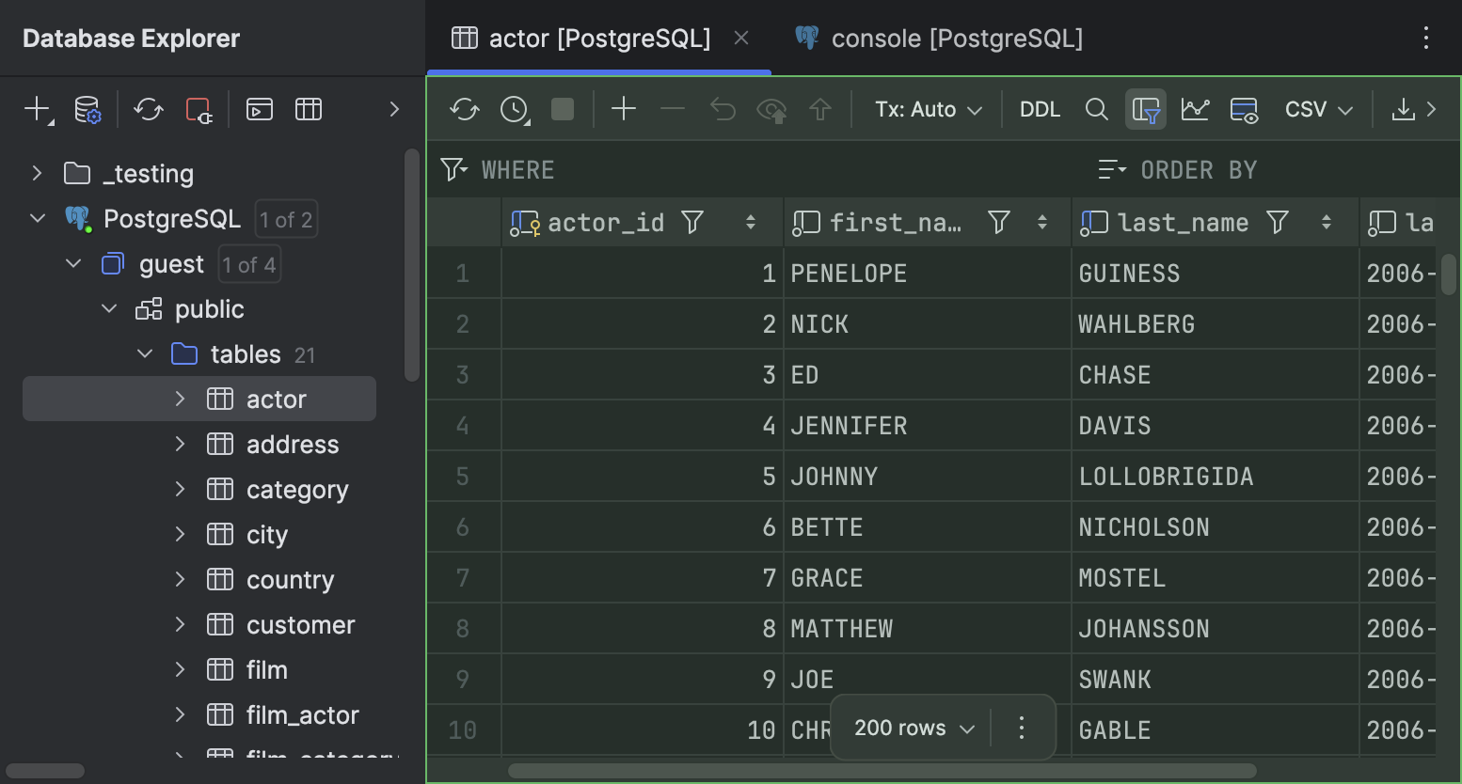Expand the address table node
Viewport: 1462px width, 784px height.
(x=180, y=444)
